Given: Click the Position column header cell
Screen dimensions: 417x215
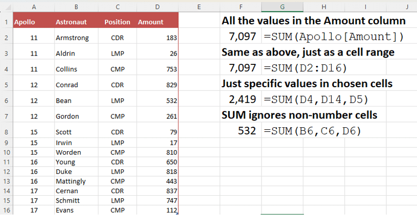Looking at the screenshot, I should click(x=117, y=22).
